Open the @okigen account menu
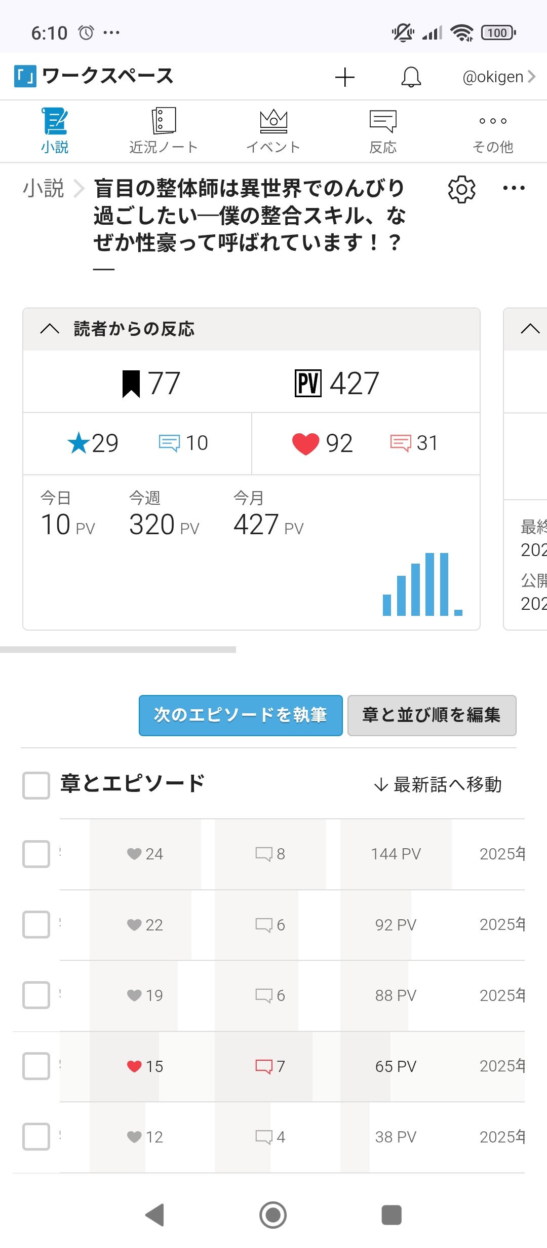This screenshot has width=547, height=1248. coord(498,77)
